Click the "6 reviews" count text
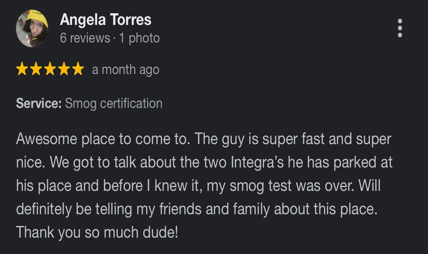The height and width of the screenshot is (254, 428). [x=85, y=38]
